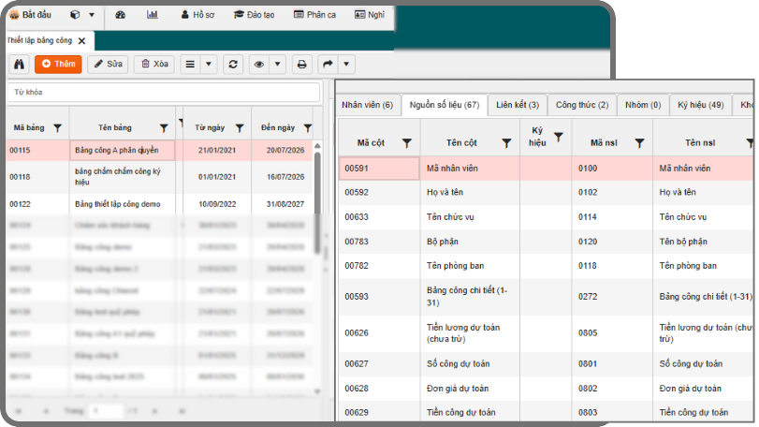The height and width of the screenshot is (427, 759).
Task: Filter the Mã bảng column
Action: tap(58, 127)
